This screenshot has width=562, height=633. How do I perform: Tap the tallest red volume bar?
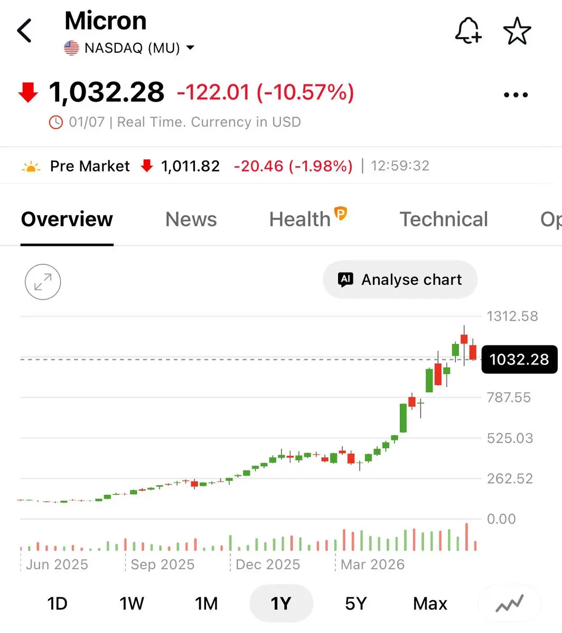tap(467, 537)
